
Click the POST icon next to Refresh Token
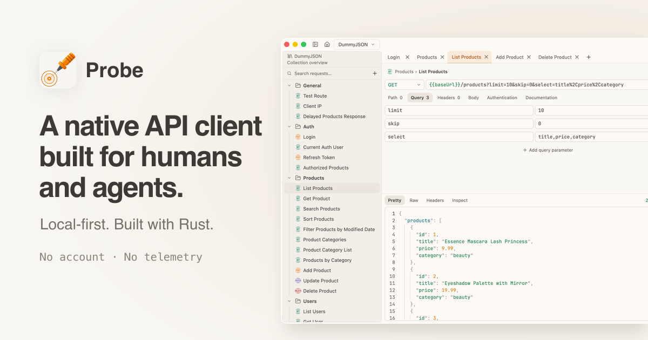pyautogui.click(x=298, y=158)
